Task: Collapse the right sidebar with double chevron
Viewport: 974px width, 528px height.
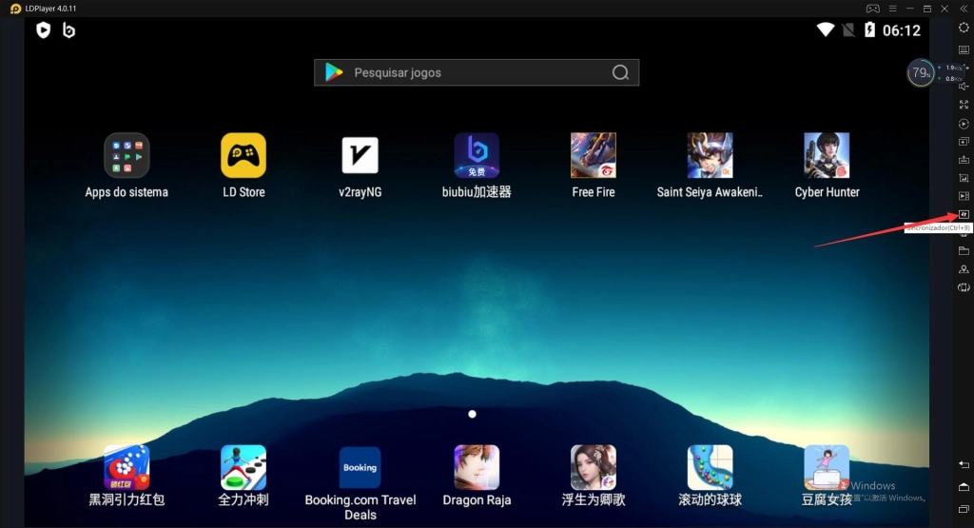Action: (x=964, y=9)
